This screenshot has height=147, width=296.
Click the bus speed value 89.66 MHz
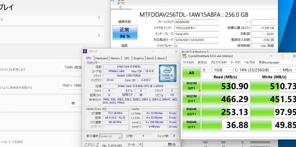115,122
